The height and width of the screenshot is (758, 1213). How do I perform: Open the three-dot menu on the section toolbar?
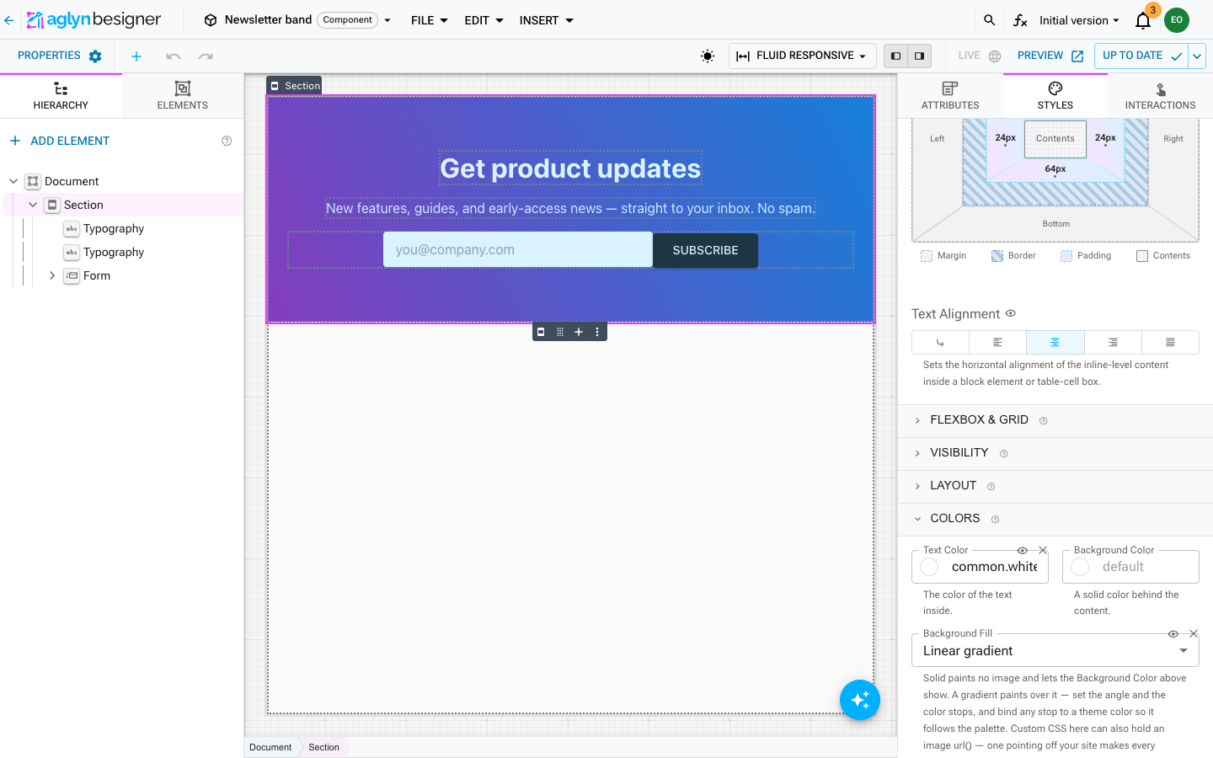(597, 332)
